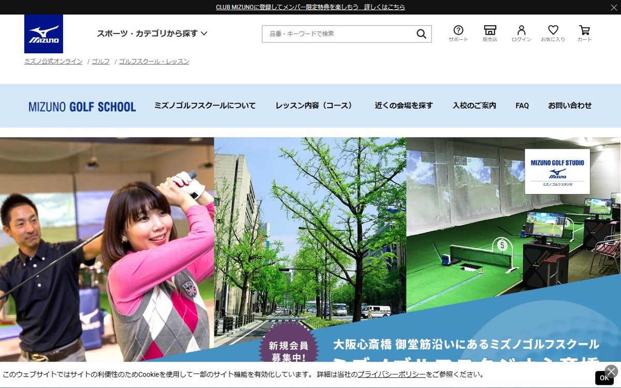Click MIZUNO GOLF SCHOOL title
Screen dimensions: 621x388
pyautogui.click(x=82, y=107)
